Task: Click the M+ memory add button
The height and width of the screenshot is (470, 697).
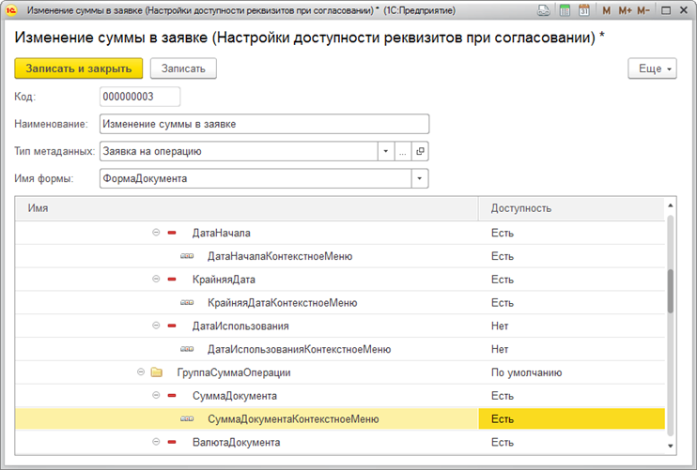Action: tap(625, 10)
